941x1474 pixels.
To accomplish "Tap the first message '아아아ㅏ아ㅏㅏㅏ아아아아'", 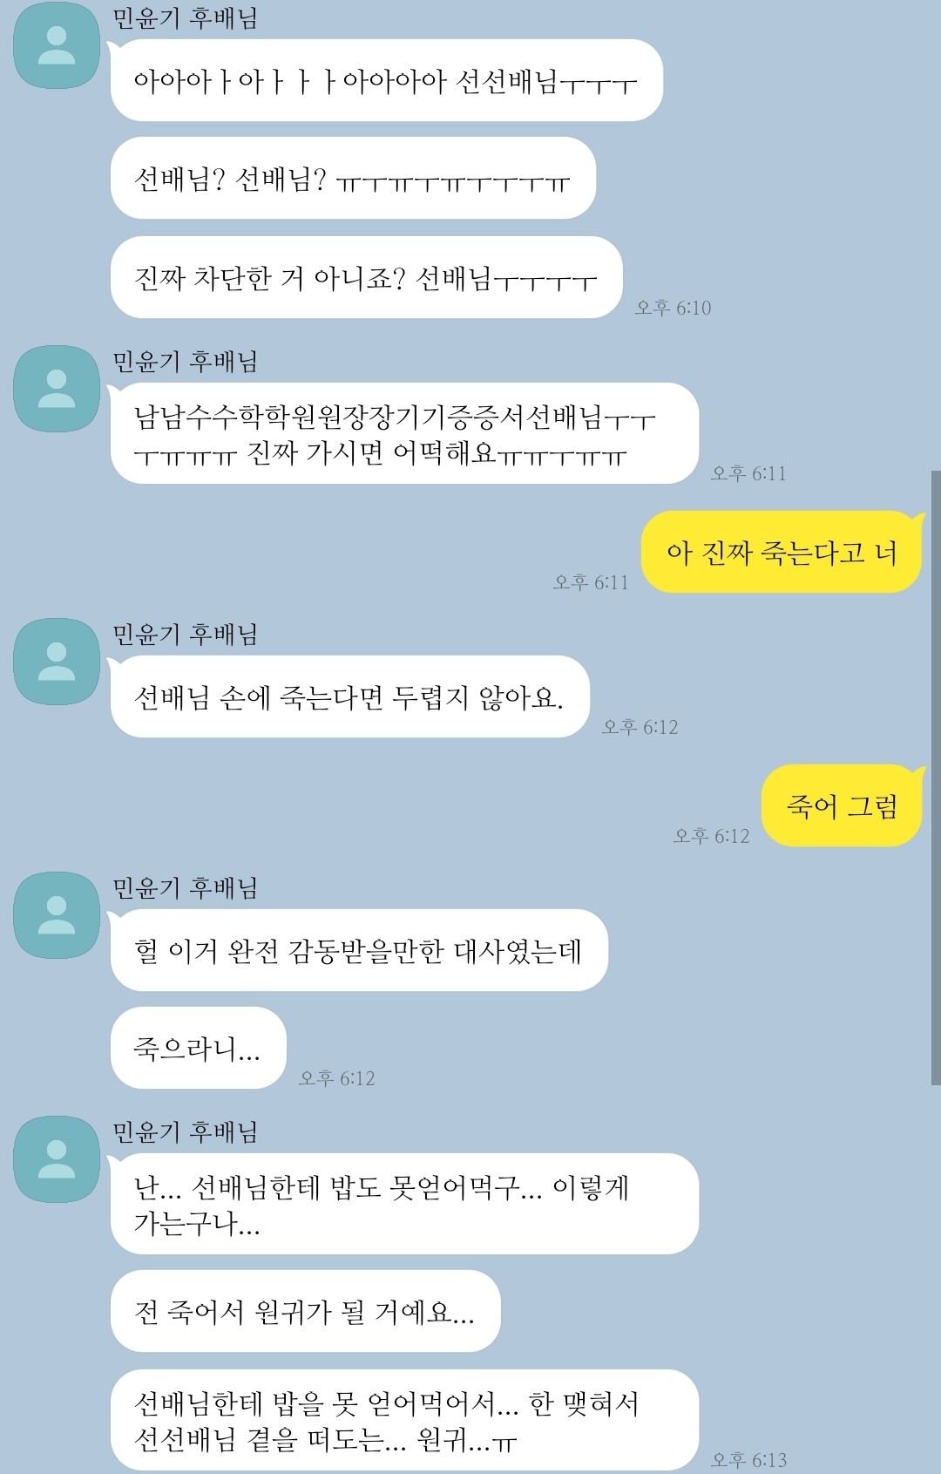I will tap(386, 80).
